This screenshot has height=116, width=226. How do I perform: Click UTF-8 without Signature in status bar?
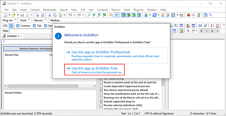pyautogui.click(x=159, y=114)
